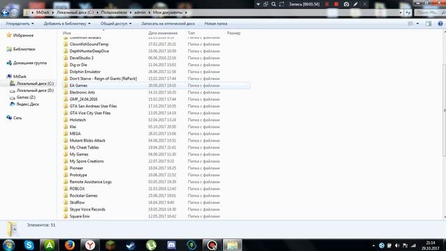446x251 pixels.
Task: Open Skype from the taskbar
Action: click(x=29, y=245)
